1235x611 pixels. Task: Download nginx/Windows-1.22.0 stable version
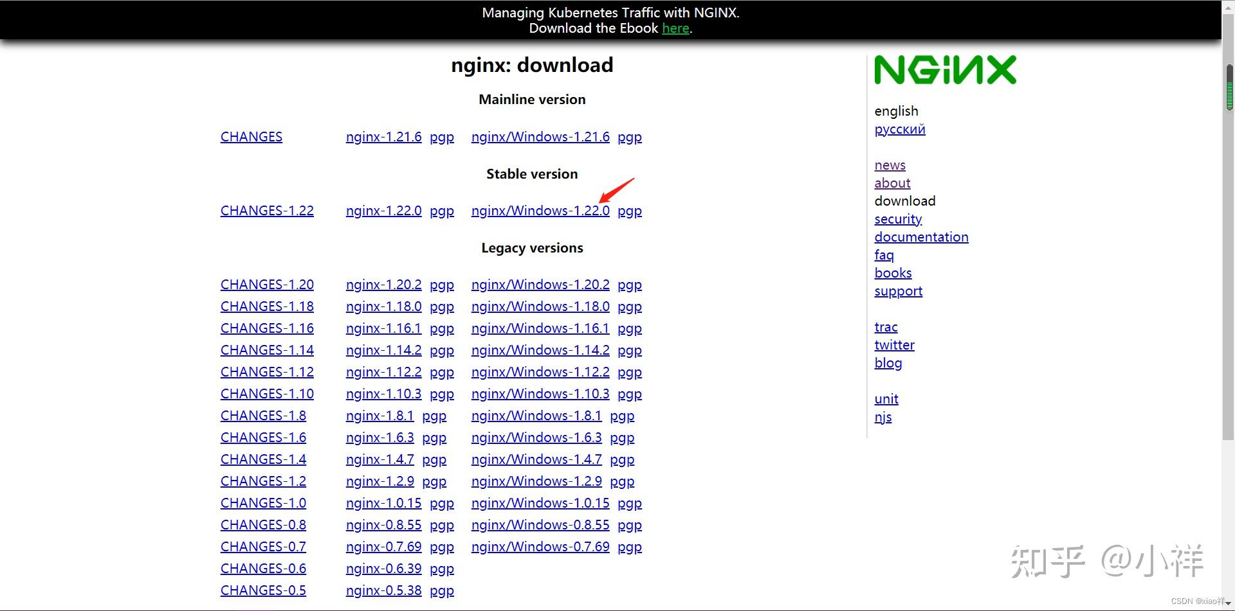[540, 210]
